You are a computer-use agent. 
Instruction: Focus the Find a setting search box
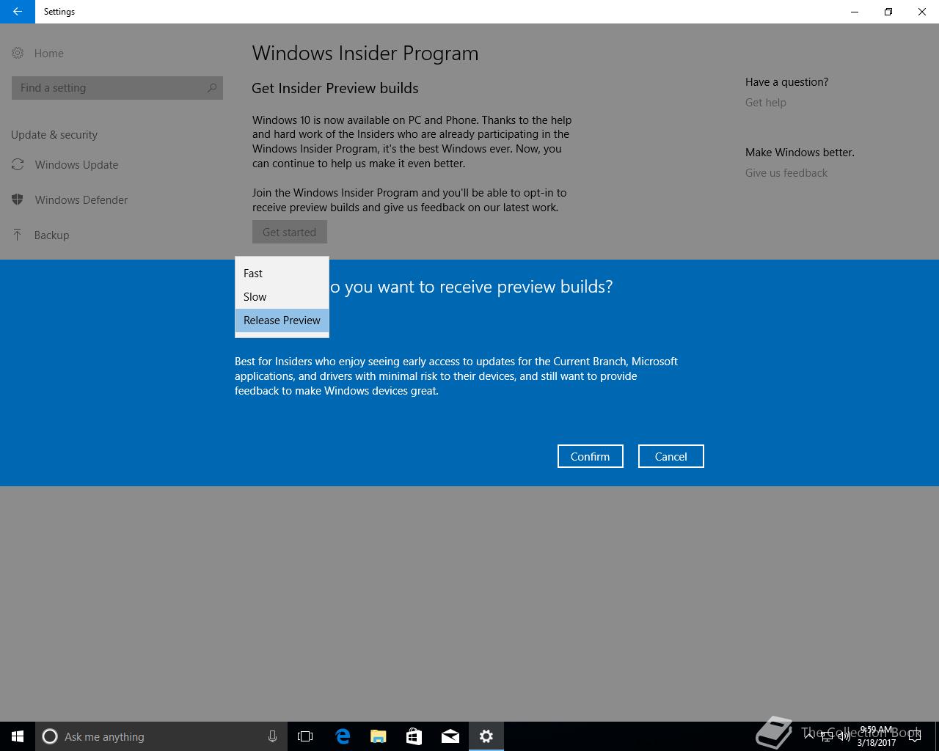(x=117, y=88)
